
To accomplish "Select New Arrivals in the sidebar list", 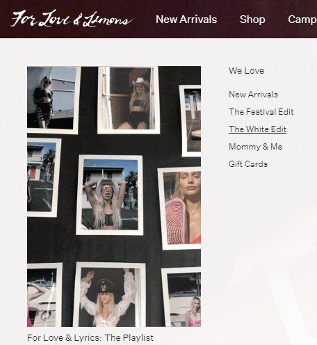I will (x=253, y=95).
